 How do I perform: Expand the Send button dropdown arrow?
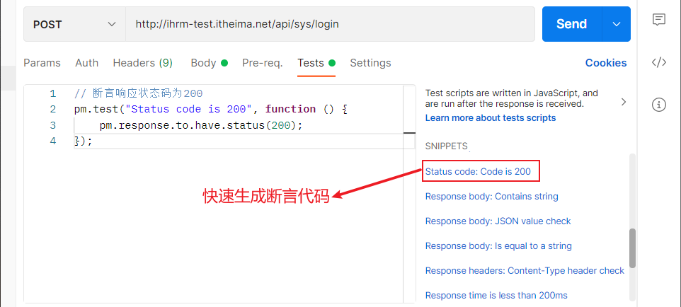(615, 24)
